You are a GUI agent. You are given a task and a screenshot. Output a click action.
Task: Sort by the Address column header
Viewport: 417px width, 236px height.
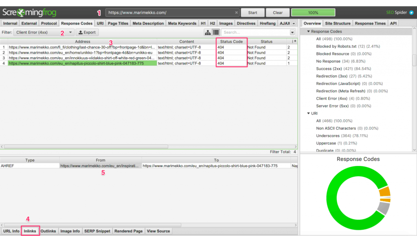[82, 42]
